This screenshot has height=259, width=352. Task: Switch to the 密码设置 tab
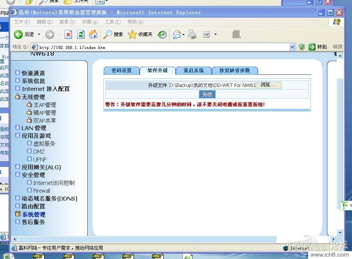(121, 71)
